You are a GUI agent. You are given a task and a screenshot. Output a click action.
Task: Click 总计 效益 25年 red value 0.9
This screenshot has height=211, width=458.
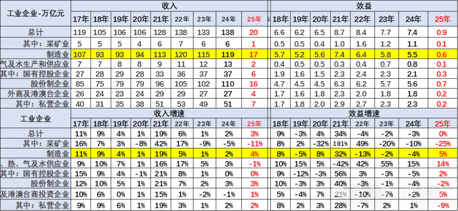click(442, 32)
